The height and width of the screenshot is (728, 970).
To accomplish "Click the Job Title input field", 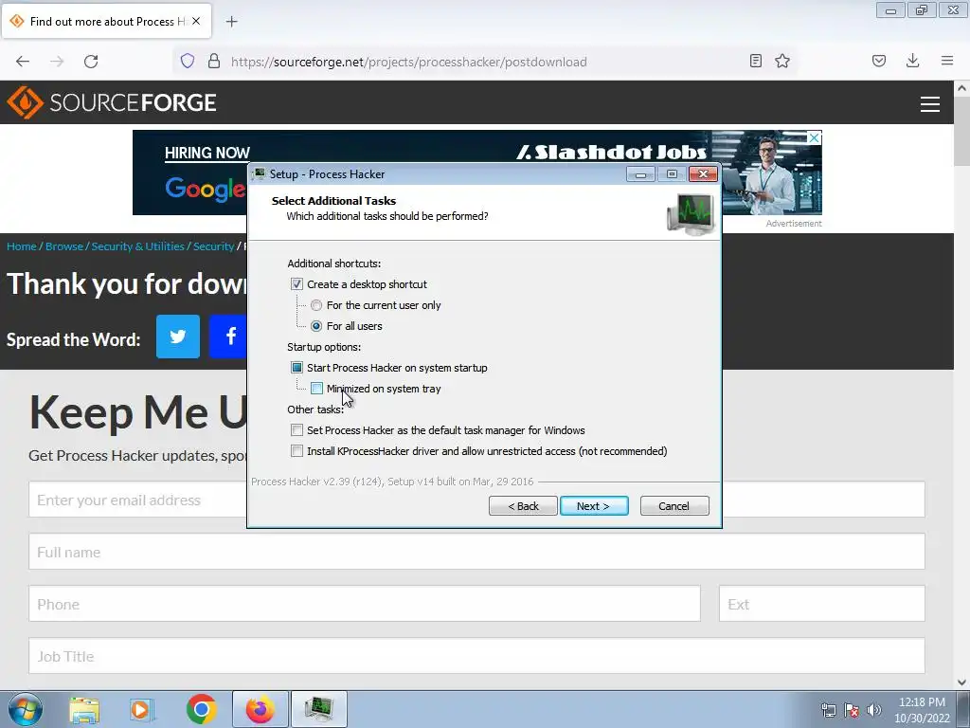I will pyautogui.click(x=477, y=656).
